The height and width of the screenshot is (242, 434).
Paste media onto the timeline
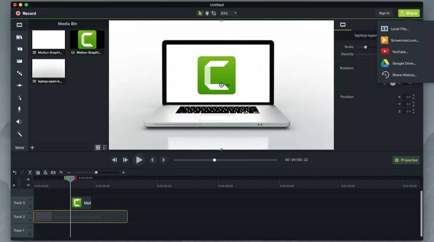pyautogui.click(x=45, y=172)
